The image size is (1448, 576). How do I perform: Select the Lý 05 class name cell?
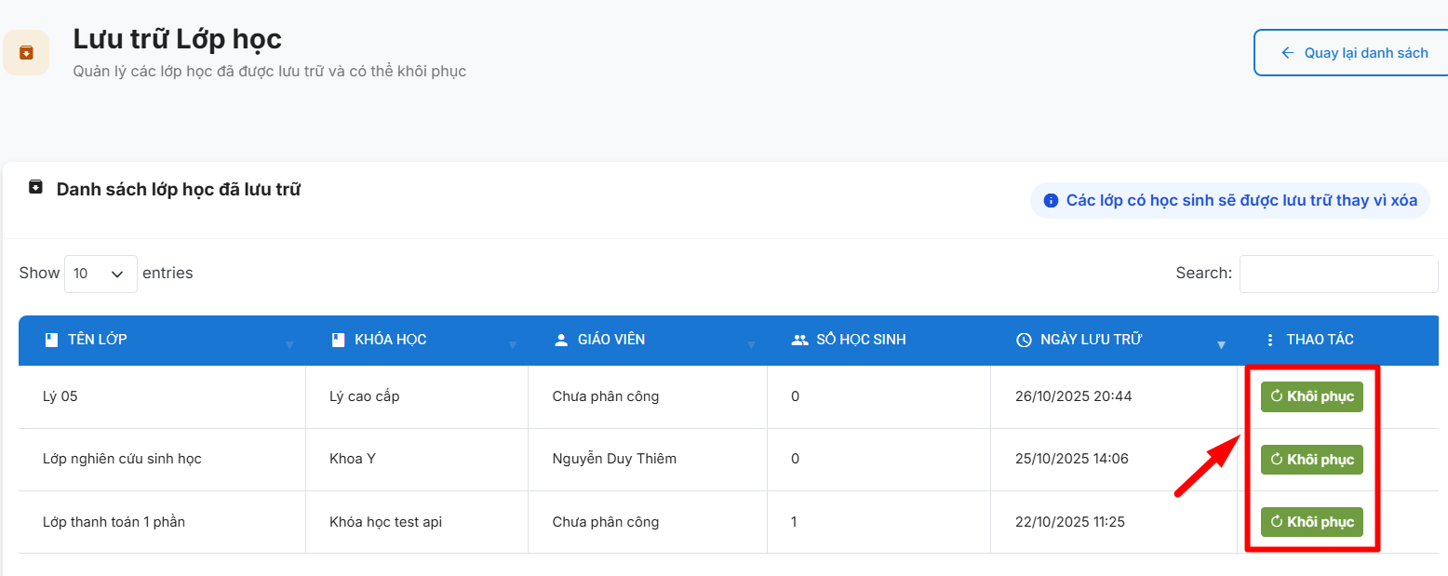[x=60, y=396]
